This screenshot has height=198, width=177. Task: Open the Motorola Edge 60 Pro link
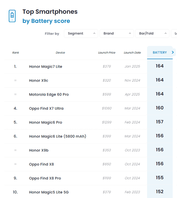point(49,94)
